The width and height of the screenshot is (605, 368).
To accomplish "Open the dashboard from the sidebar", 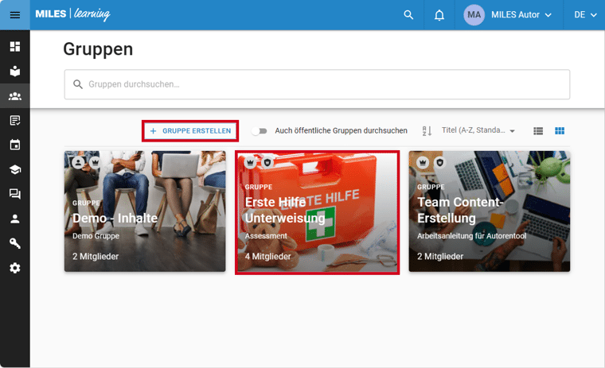I will pos(14,47).
